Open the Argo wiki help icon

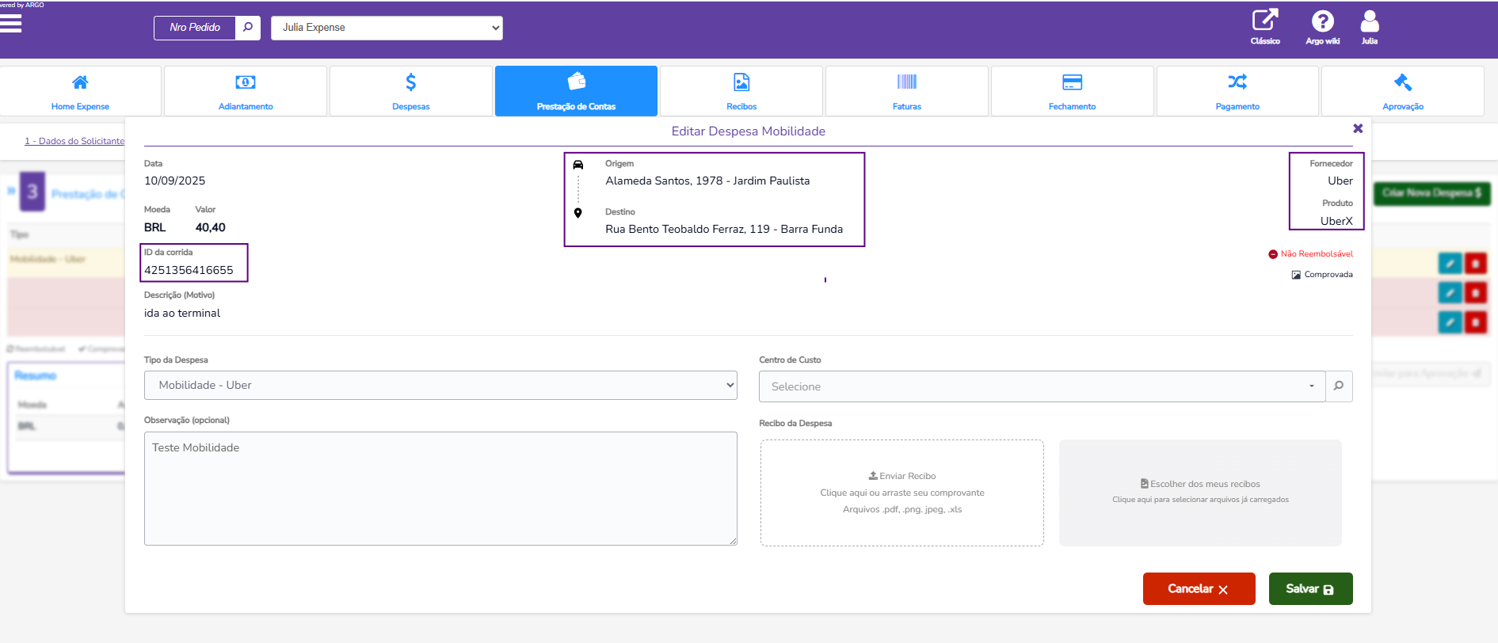1322,21
